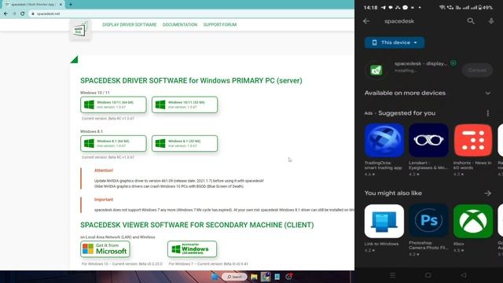Click the 'Windows 8.1' label

(91, 131)
